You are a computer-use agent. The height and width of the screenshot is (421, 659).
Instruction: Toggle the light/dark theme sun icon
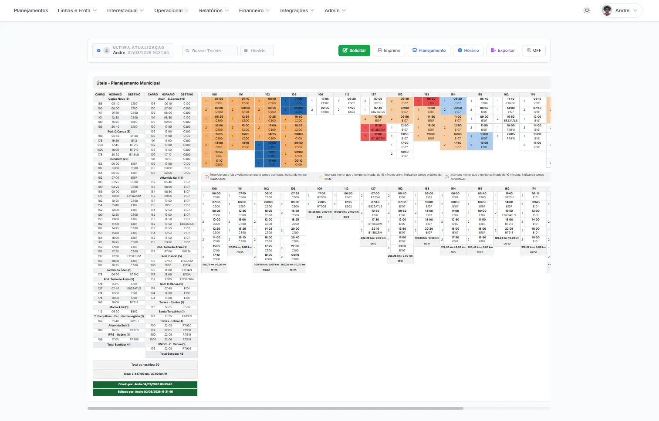tap(587, 10)
